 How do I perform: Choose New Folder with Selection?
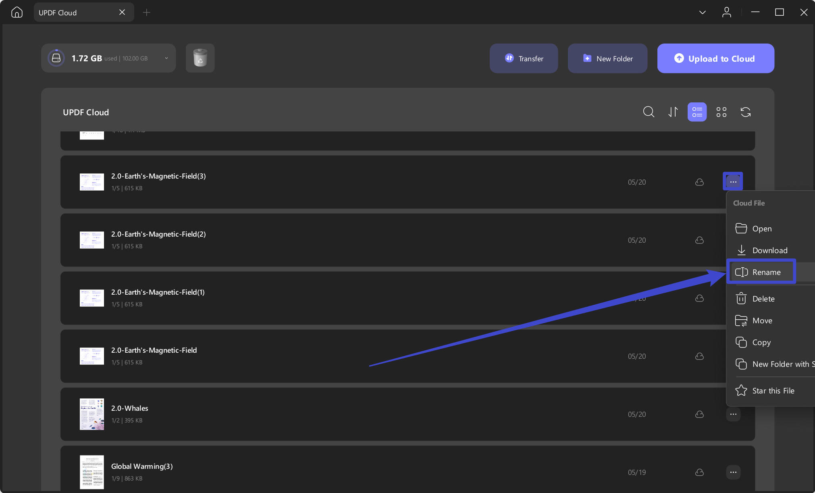[x=771, y=364]
